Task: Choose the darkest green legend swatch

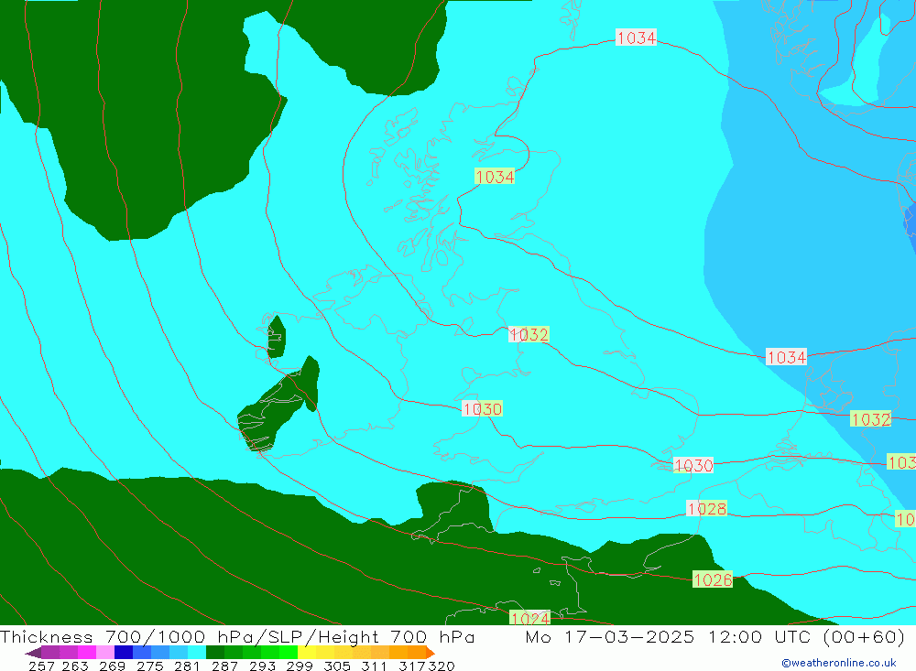Action: point(215,653)
